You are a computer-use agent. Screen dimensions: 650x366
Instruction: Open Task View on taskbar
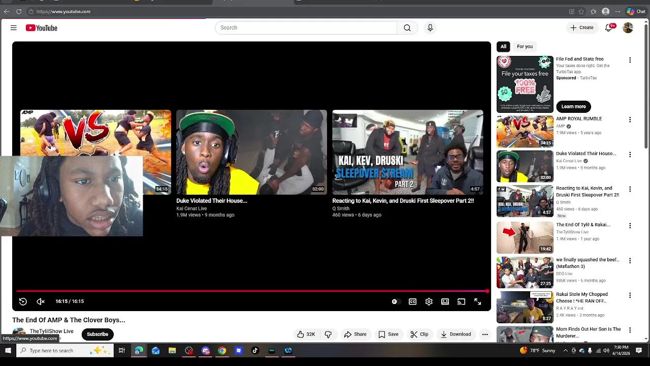click(x=122, y=351)
